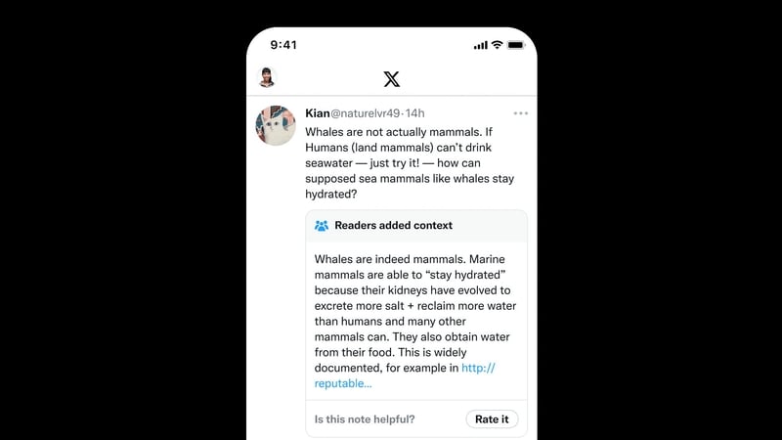The image size is (782, 440).
Task: Click the Rate it button
Action: pos(492,419)
